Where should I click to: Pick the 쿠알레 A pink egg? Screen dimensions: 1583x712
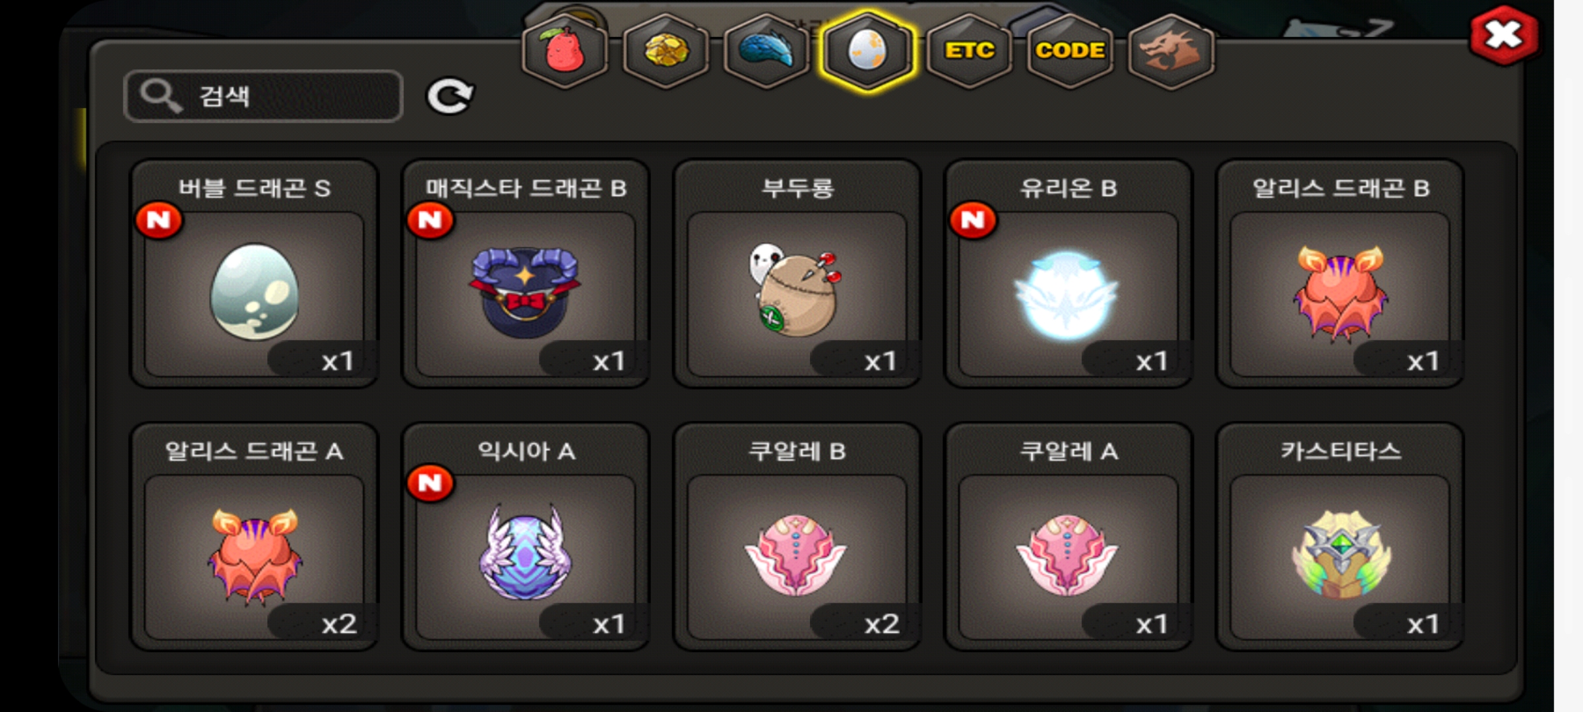click(x=1069, y=537)
